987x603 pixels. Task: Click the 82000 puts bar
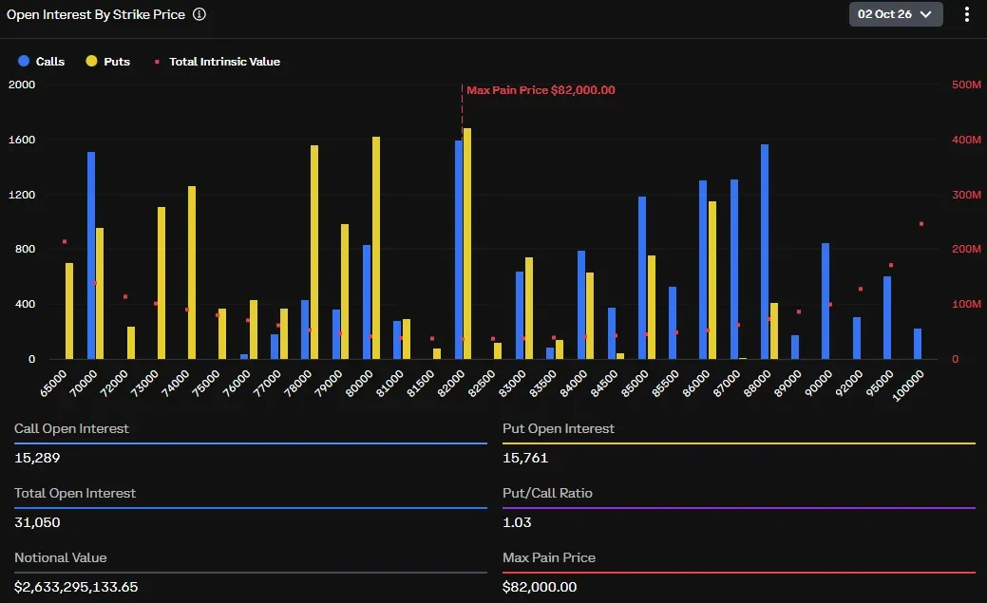coord(467,244)
